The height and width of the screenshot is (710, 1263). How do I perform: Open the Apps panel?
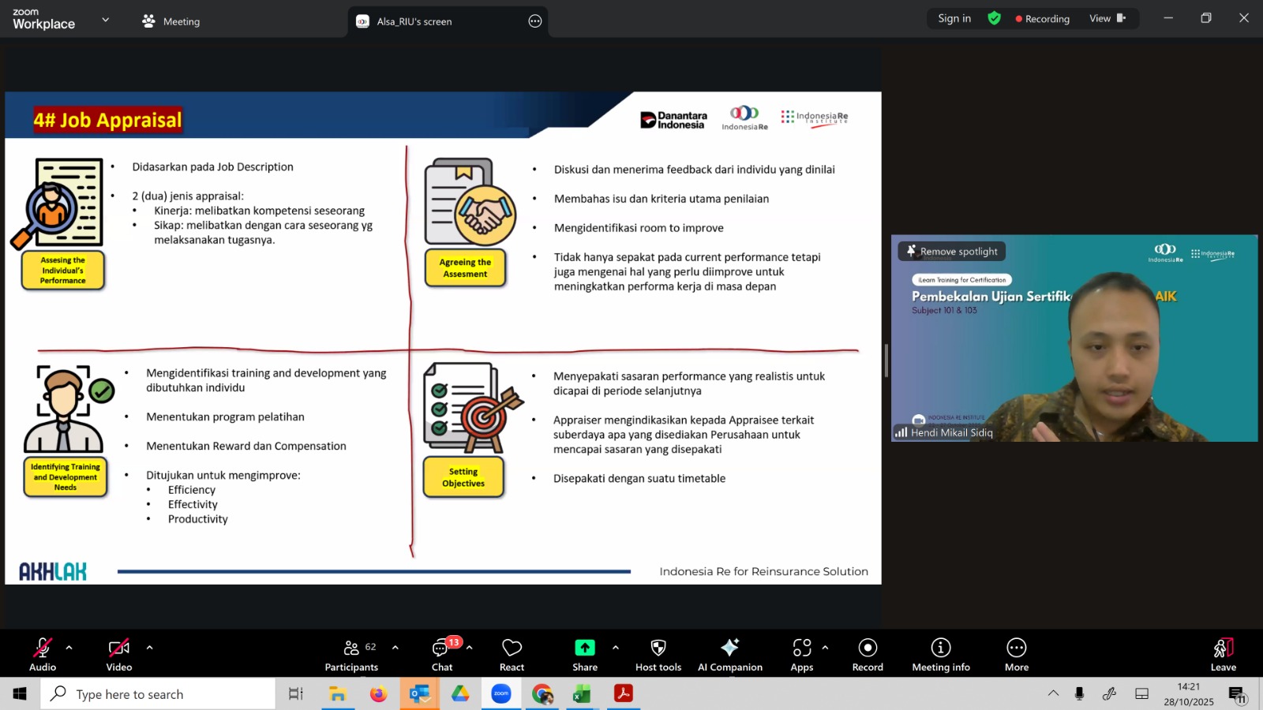pyautogui.click(x=802, y=654)
